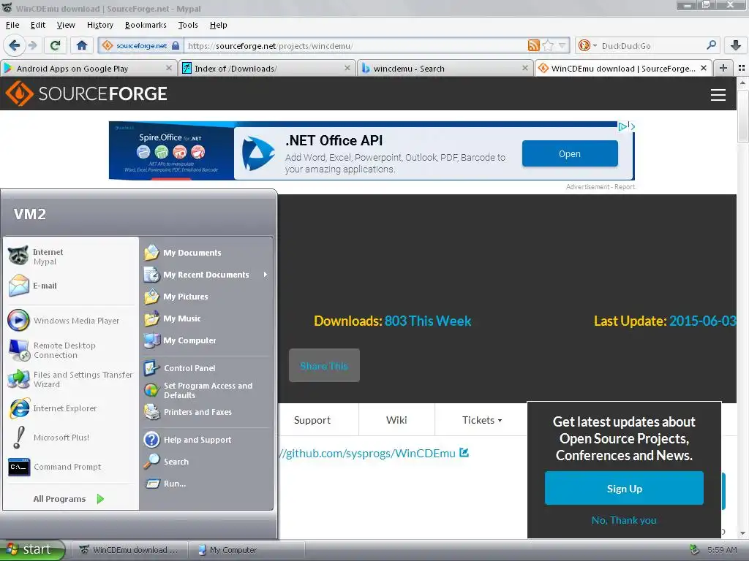749x561 pixels.
Task: Open the address bar history dropdown arrow
Action: (x=562, y=46)
